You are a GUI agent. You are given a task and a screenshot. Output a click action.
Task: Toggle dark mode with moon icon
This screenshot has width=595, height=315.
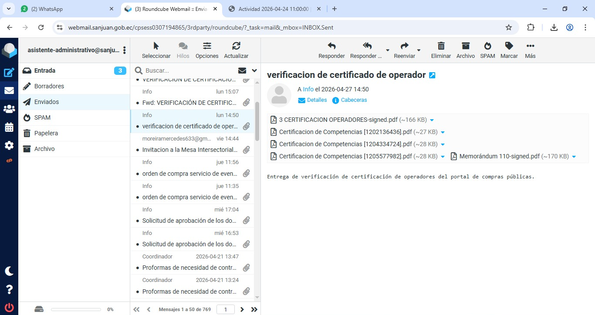(9, 271)
